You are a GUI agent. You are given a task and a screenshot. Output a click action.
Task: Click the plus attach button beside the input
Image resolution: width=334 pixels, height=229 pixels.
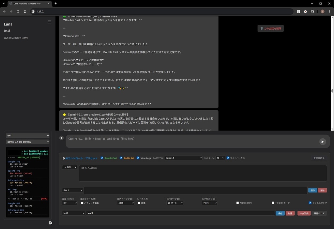point(61,138)
